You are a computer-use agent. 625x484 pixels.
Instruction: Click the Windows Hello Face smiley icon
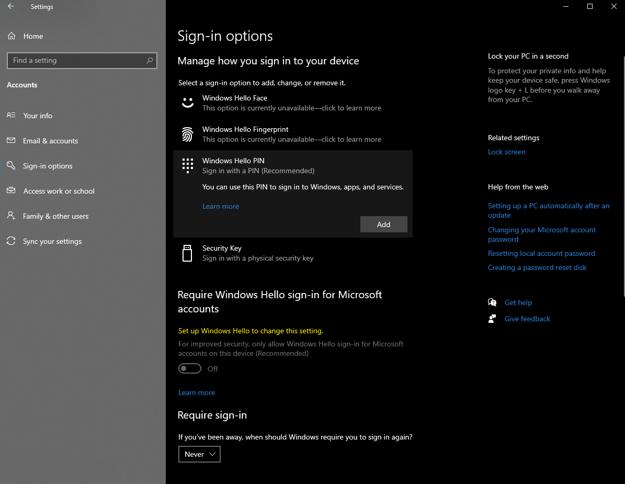point(187,103)
